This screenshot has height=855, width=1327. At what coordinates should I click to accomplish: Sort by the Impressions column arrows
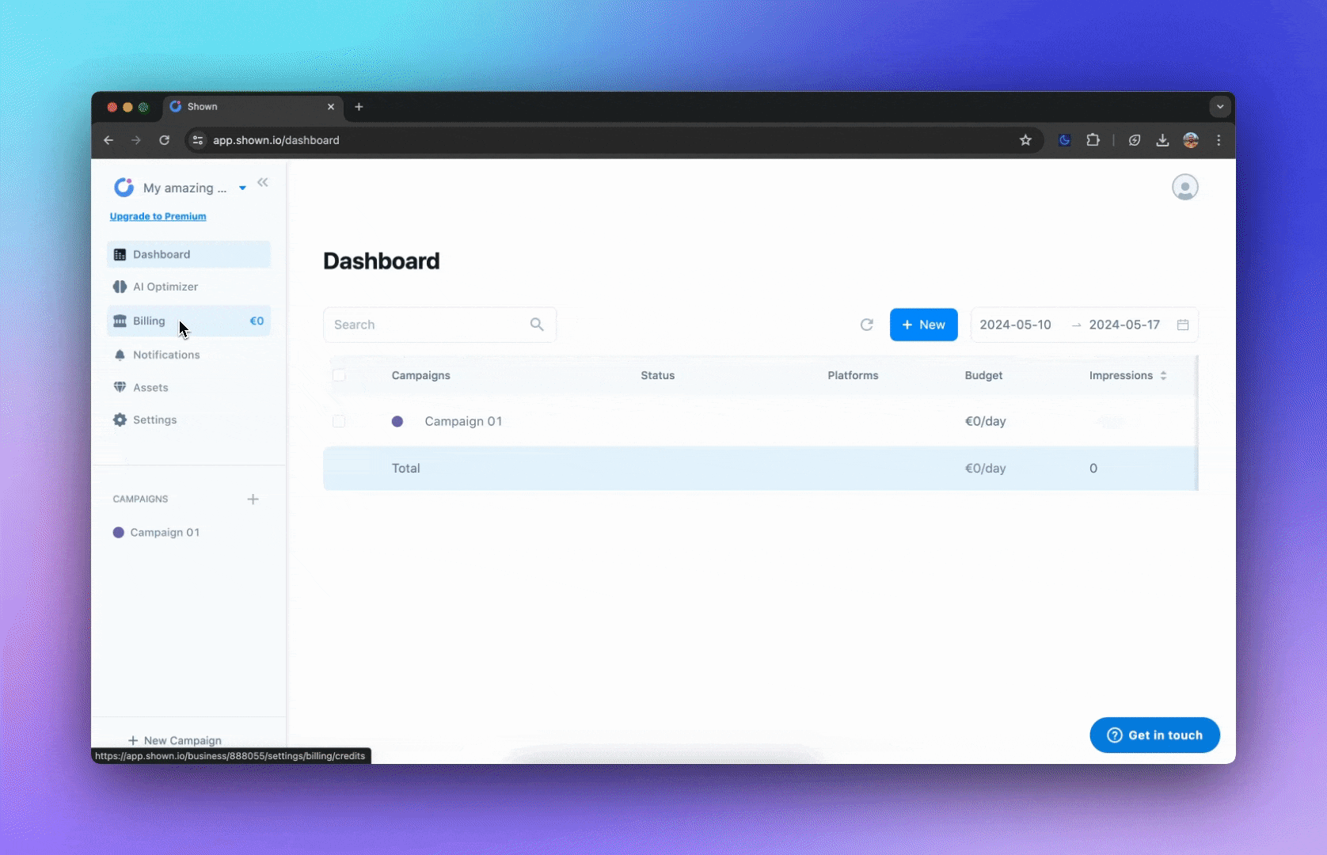(x=1163, y=375)
